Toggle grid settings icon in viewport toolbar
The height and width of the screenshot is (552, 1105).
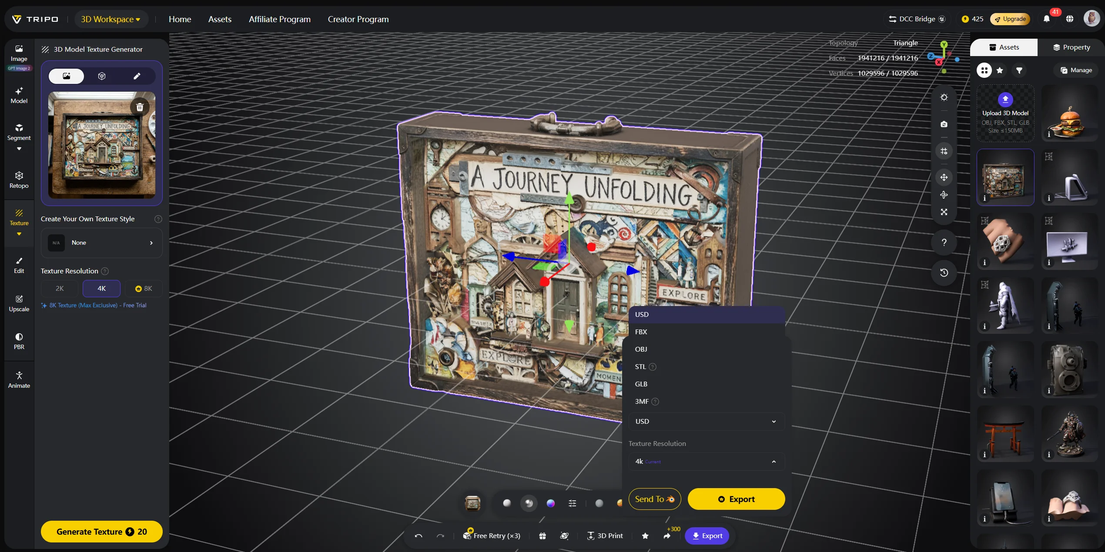point(944,151)
